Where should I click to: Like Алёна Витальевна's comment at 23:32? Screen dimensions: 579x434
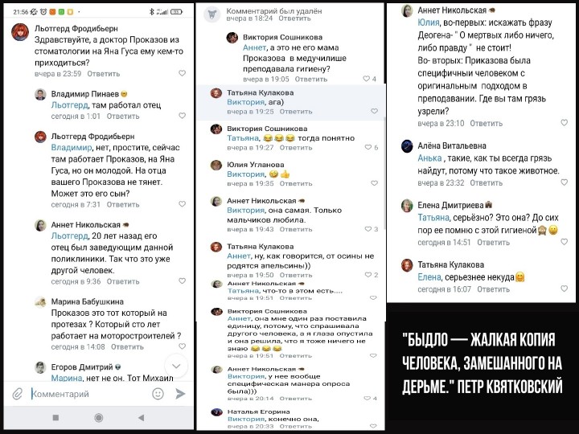564,182
